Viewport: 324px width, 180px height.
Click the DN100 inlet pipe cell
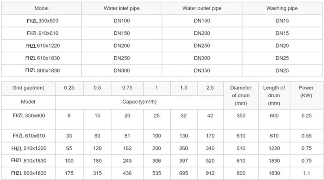point(122,20)
